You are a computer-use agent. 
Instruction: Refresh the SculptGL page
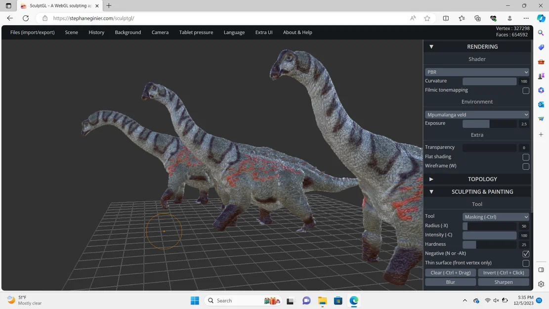[x=26, y=18]
